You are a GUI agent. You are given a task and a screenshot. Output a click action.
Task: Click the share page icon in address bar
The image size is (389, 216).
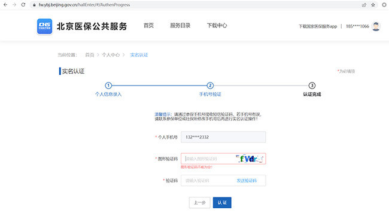[364, 5]
